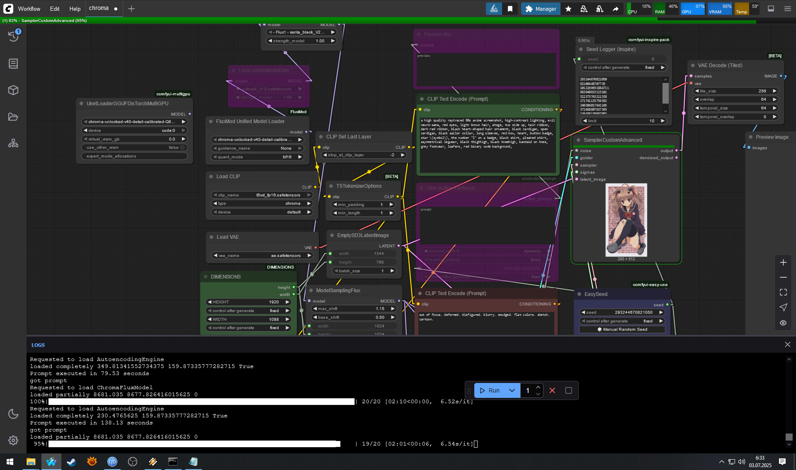The height and width of the screenshot is (470, 796).
Task: Open settings gear in sidebar
Action: point(13,440)
